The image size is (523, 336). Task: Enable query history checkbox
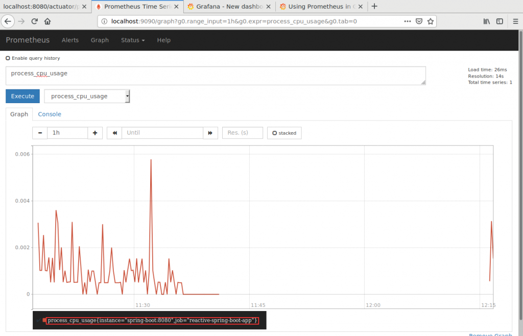tap(8, 58)
